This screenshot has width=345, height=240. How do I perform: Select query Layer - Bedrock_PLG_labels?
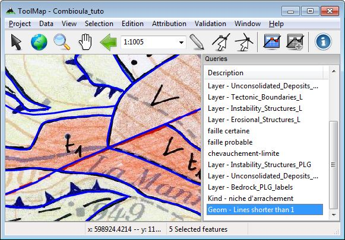coord(265,187)
